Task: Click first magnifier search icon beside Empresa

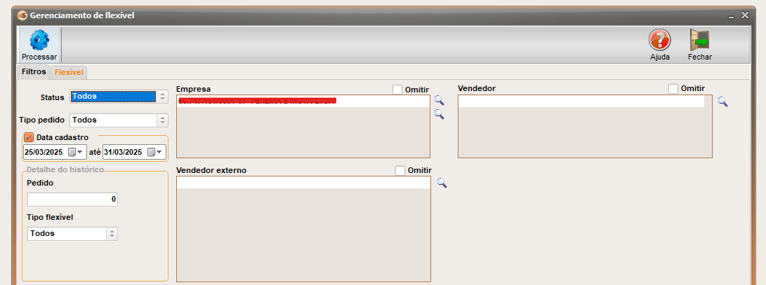Action: 439,101
